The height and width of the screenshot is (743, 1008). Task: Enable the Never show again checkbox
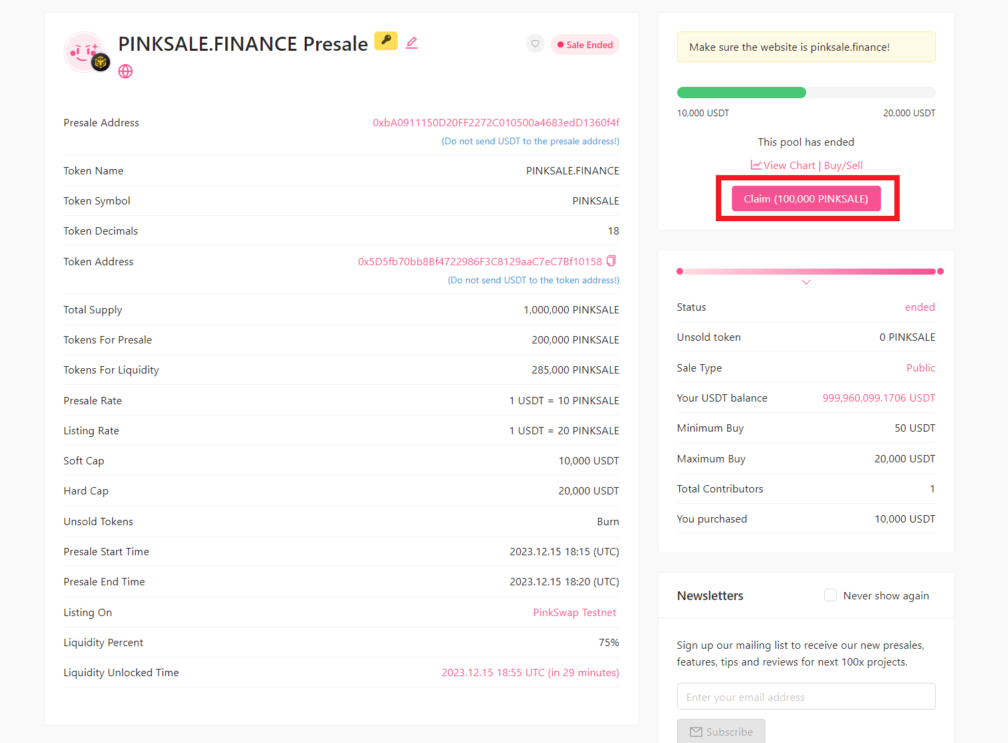click(x=830, y=595)
